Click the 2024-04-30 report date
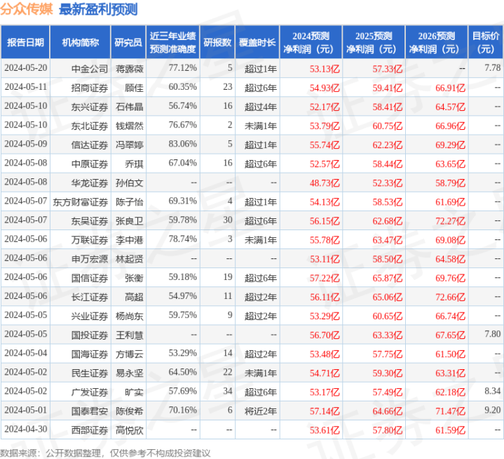Image resolution: width=504 pixels, height=459 pixels. click(26, 429)
